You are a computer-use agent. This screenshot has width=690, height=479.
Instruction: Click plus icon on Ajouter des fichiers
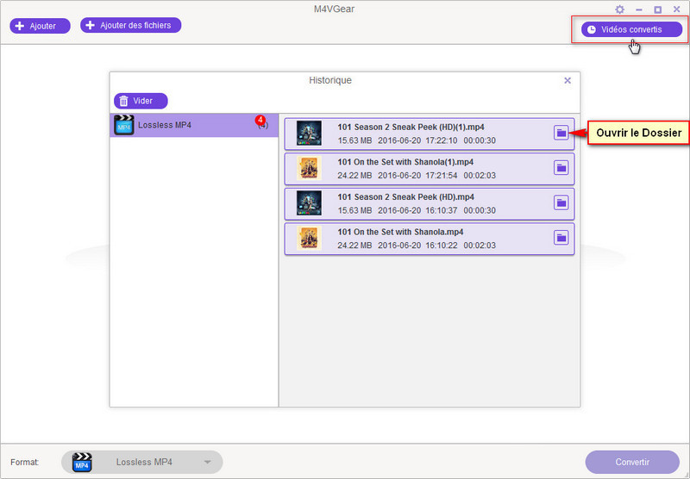[x=90, y=25]
